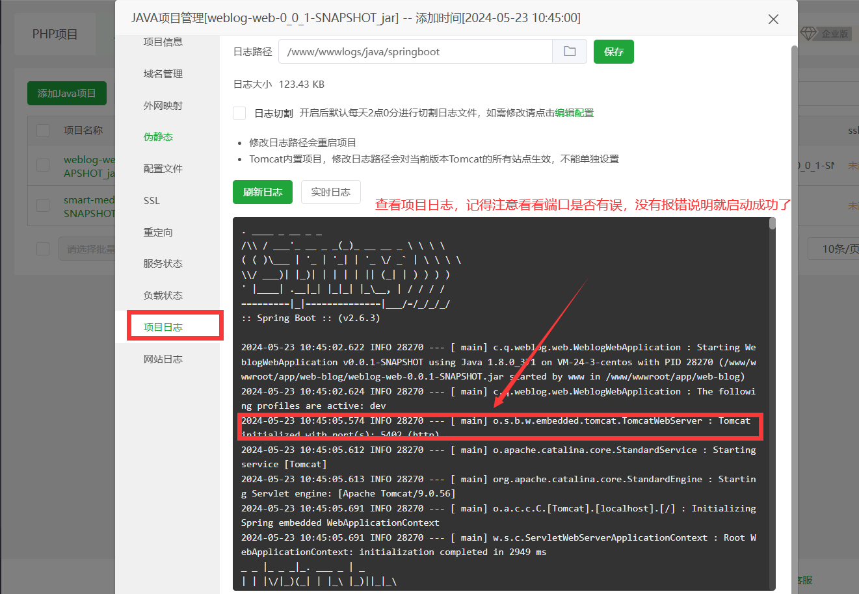Go to 重定向 section

click(x=158, y=232)
